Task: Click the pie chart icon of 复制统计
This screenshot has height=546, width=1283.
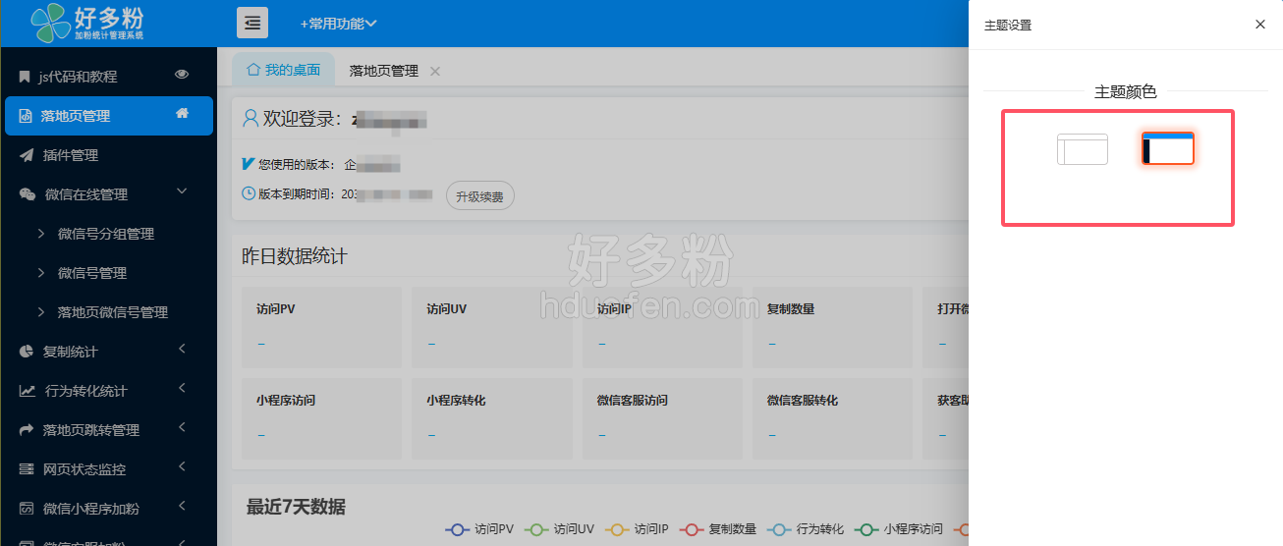Action: 26,352
